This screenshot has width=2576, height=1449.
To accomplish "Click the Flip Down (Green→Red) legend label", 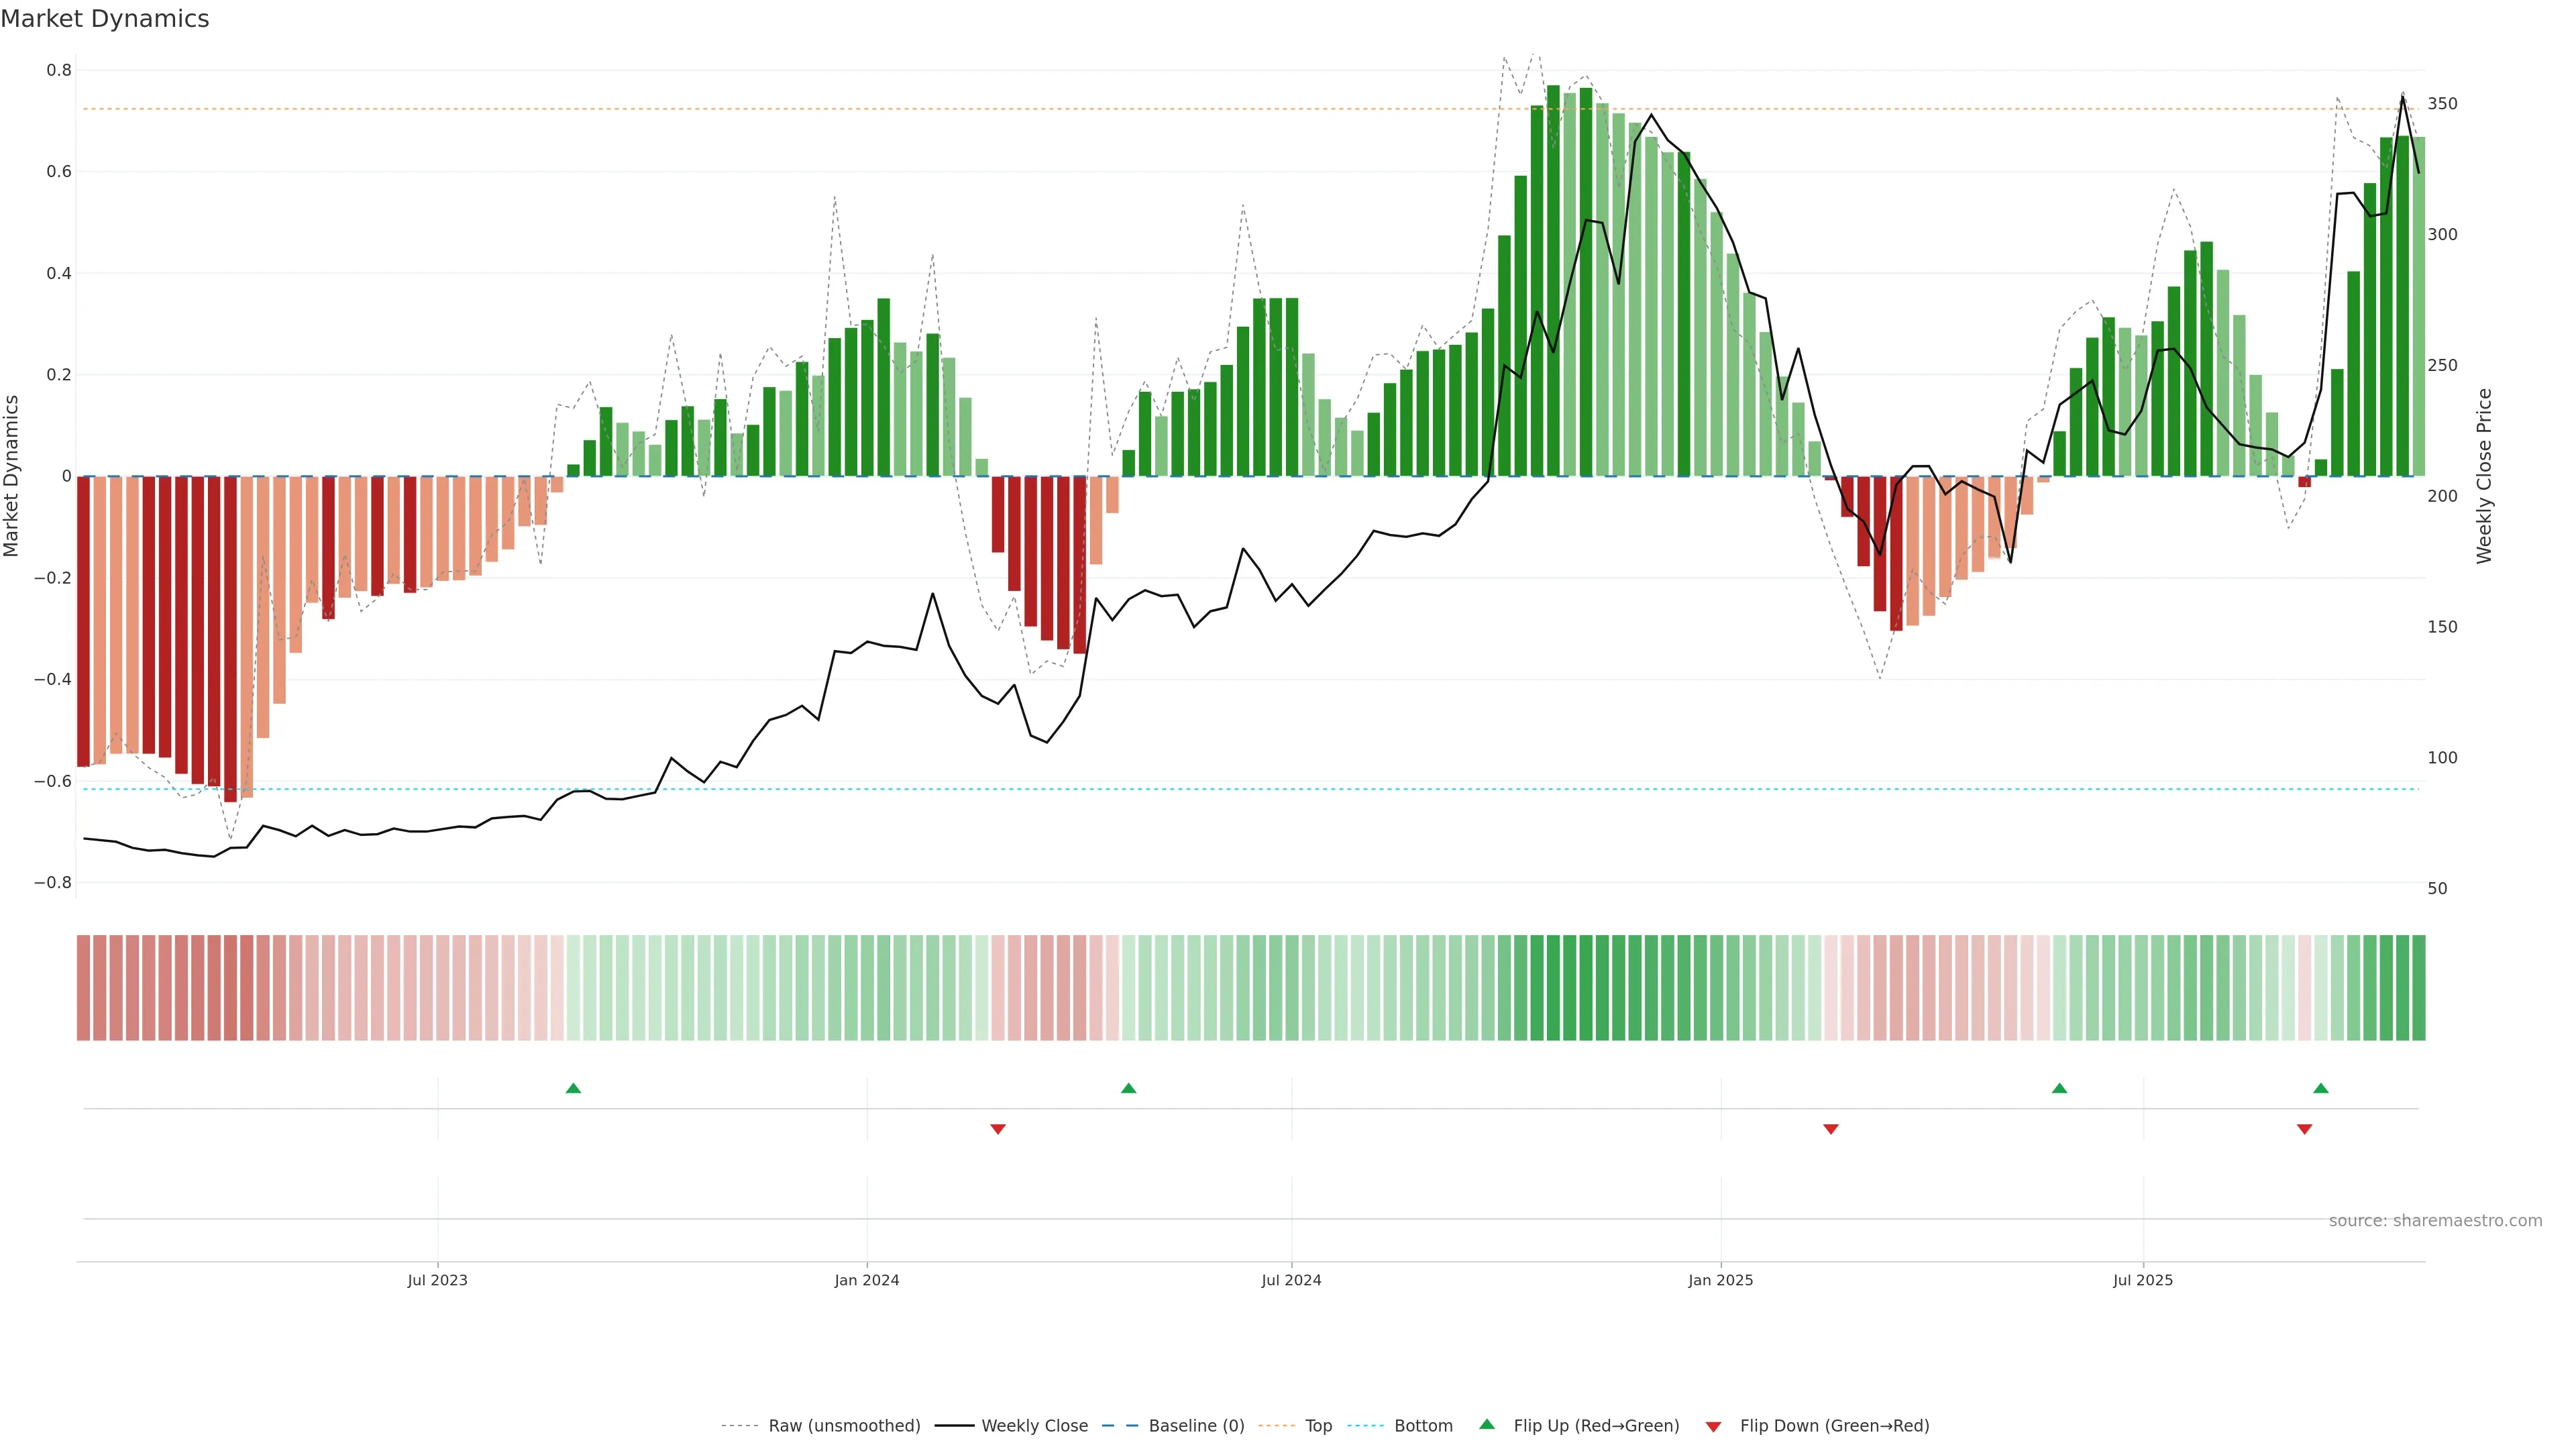I will tap(1834, 1426).
